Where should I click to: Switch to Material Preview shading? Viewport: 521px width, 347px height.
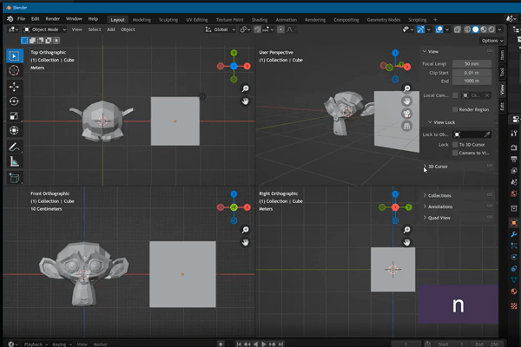tap(484, 29)
